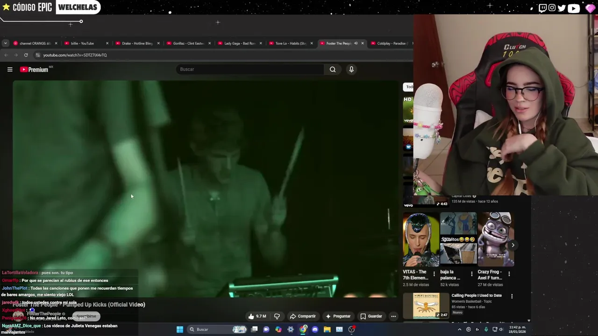This screenshot has height=336, width=598.
Task: Open the gear app icon on the taskbar
Action: click(x=291, y=329)
